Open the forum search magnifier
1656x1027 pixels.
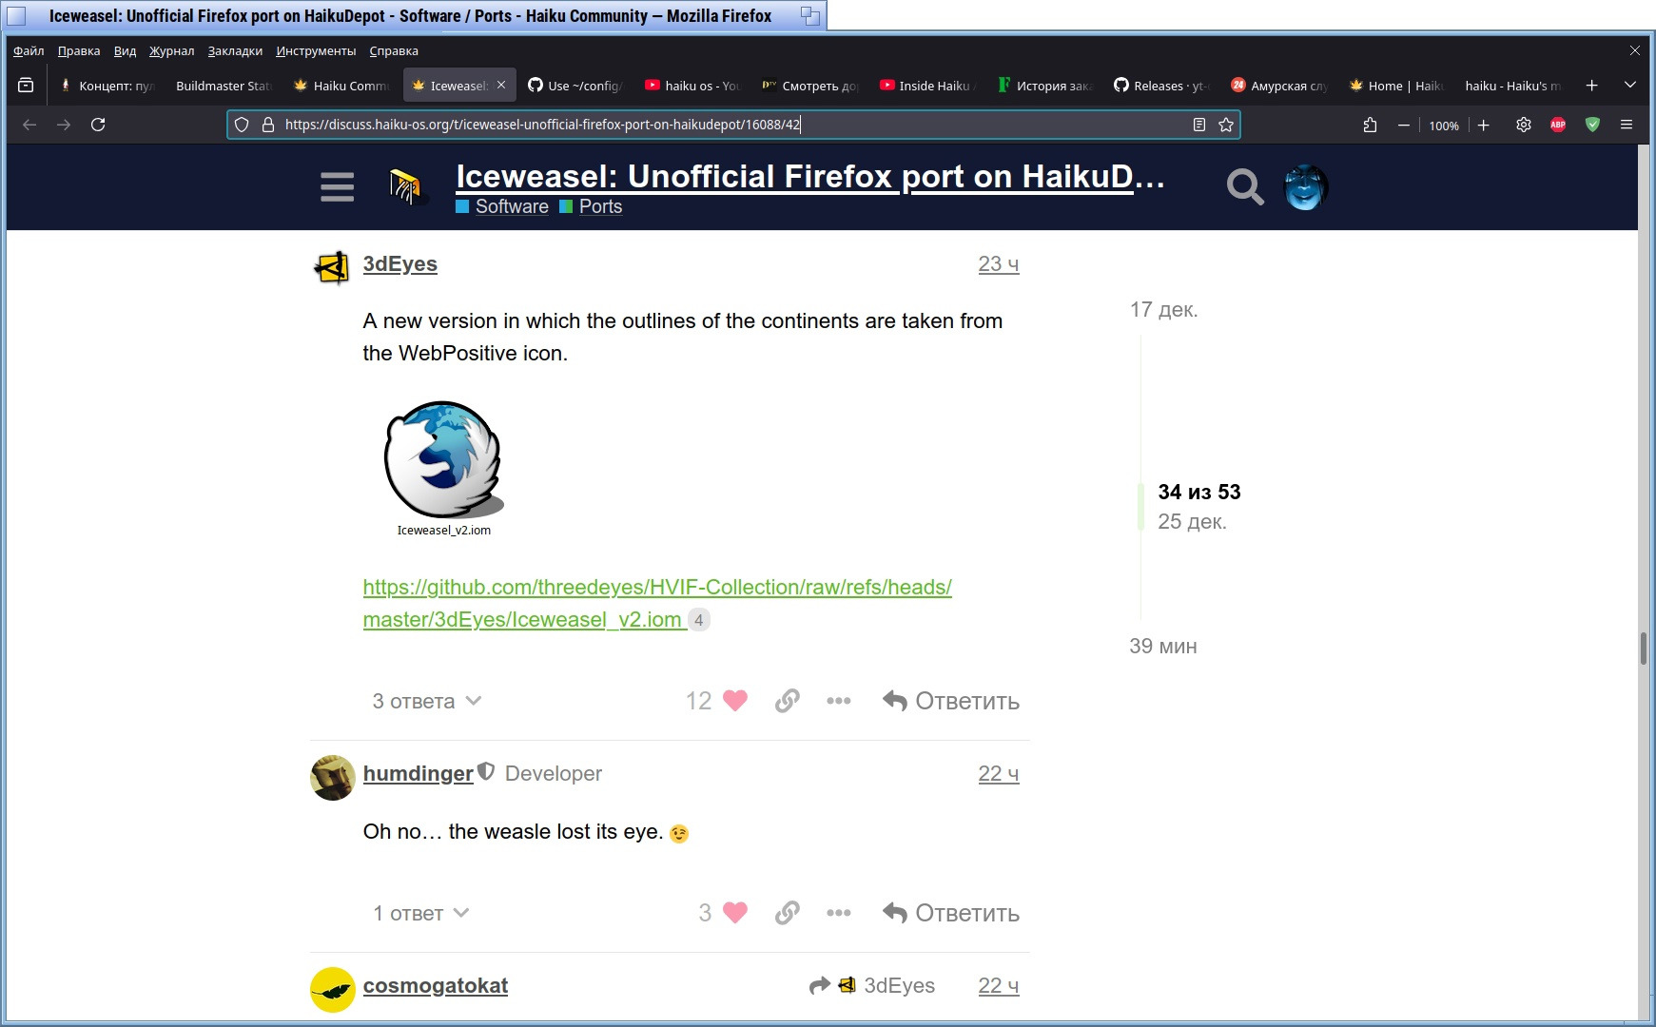(1245, 187)
